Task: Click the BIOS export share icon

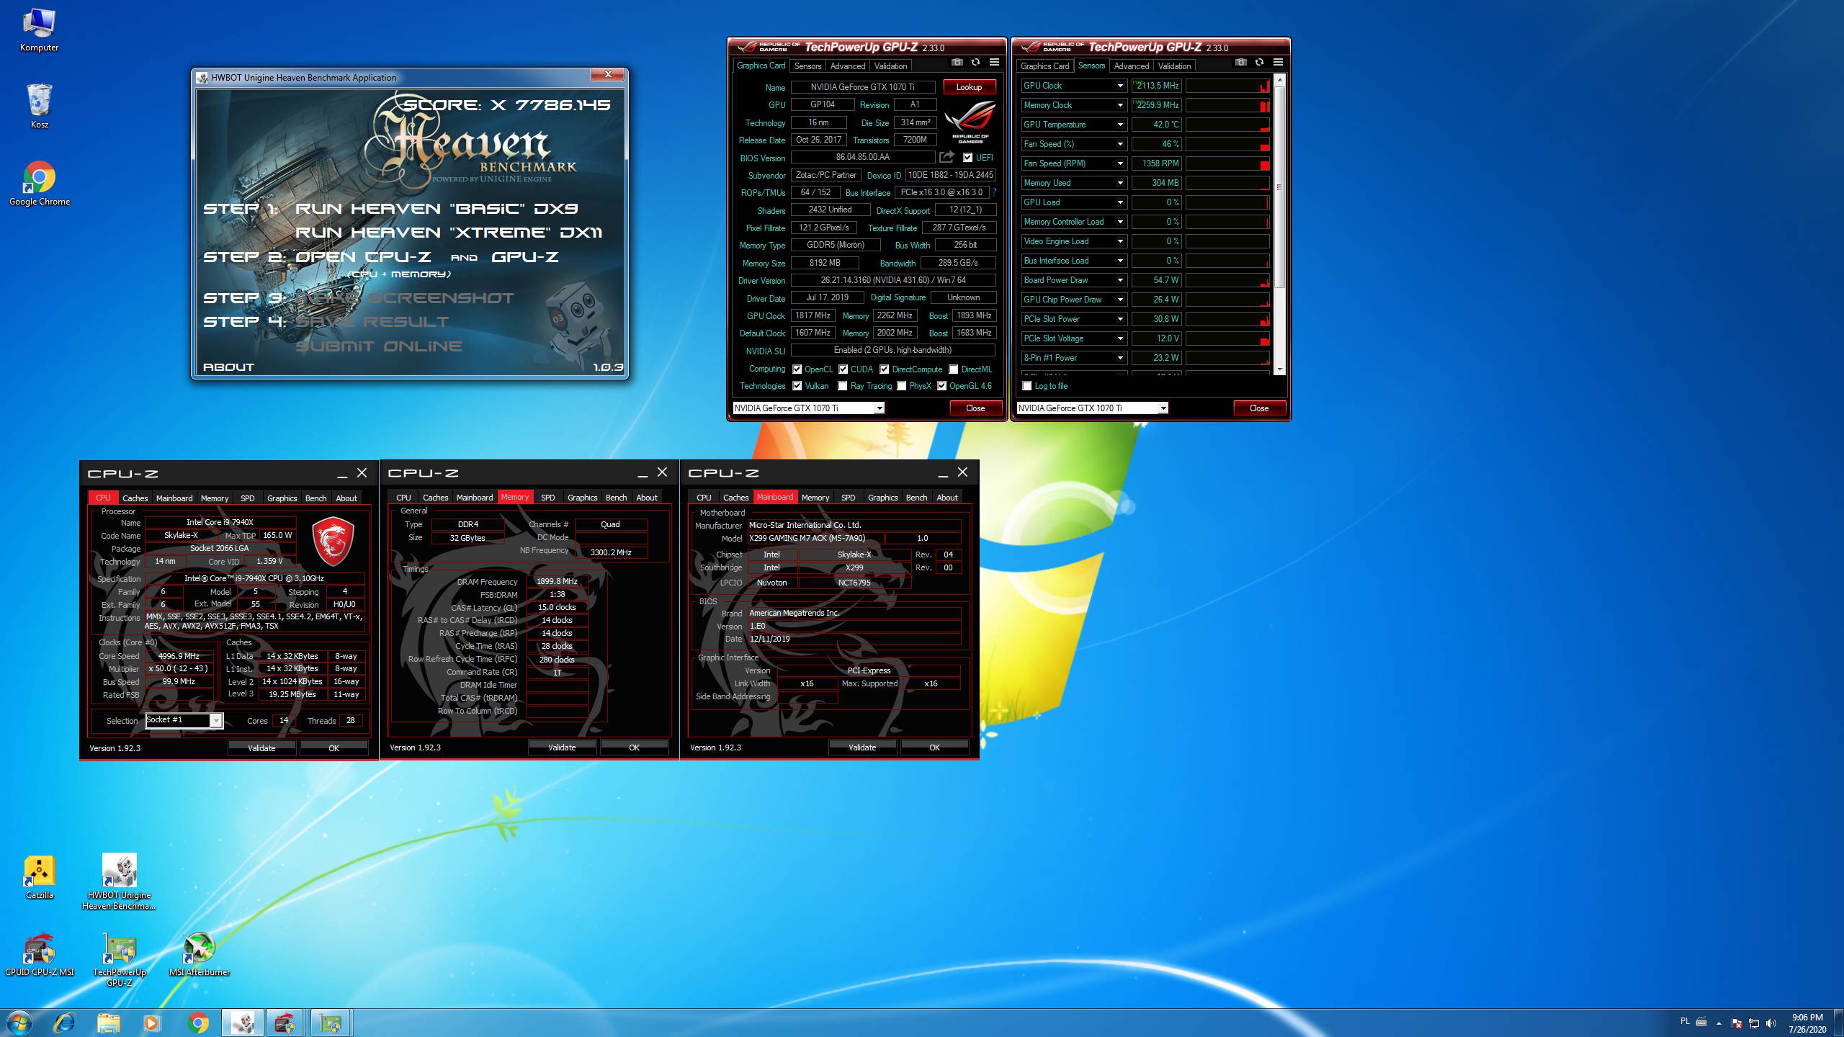Action: pyautogui.click(x=946, y=157)
